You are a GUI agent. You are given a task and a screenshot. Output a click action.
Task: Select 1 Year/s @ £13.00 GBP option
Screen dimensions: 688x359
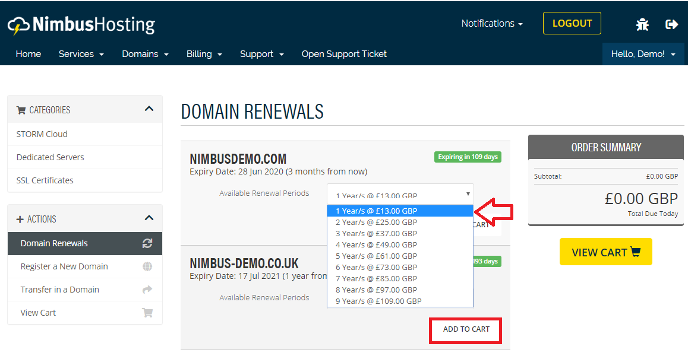click(x=400, y=211)
